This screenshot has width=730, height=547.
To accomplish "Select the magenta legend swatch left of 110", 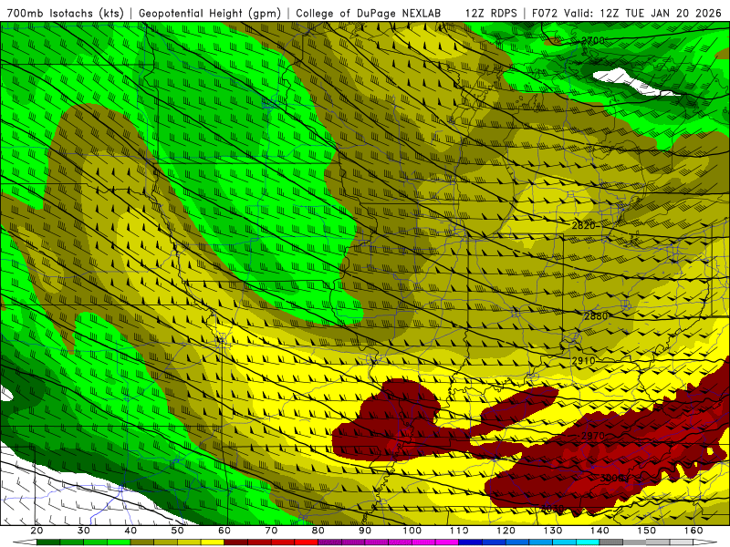I will point(447,542).
